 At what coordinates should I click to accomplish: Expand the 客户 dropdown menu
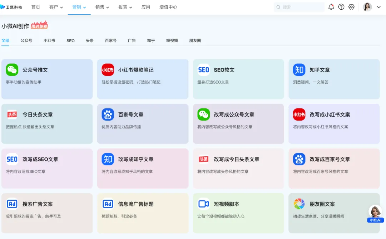pyautogui.click(x=56, y=7)
